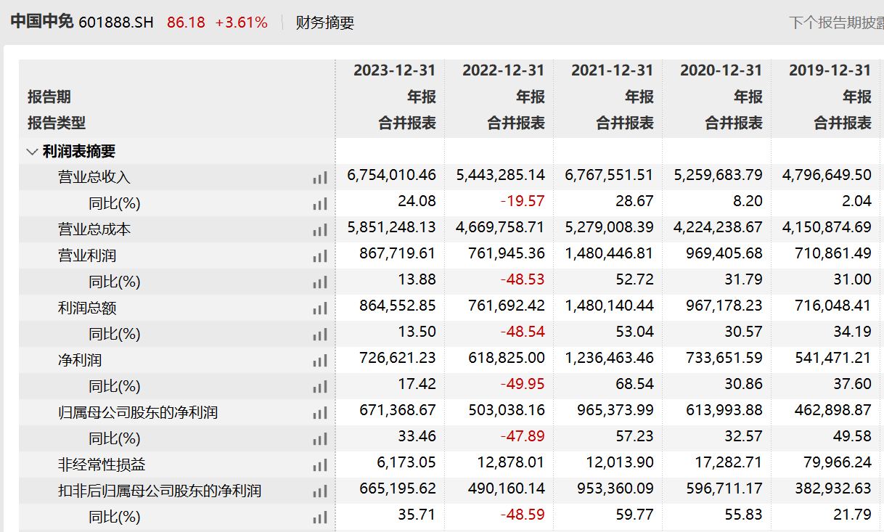
Task: Click the 归属母公司股东的净利润 row label
Action: coord(138,412)
